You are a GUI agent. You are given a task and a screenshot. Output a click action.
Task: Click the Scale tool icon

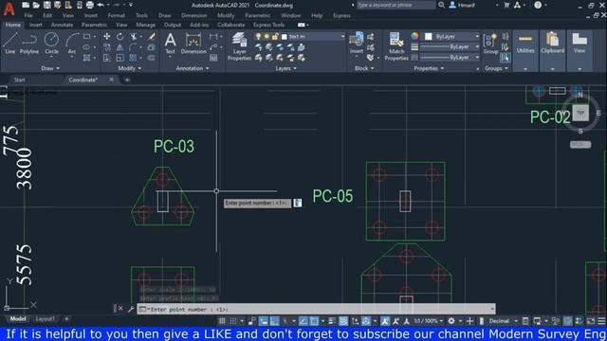click(x=120, y=58)
